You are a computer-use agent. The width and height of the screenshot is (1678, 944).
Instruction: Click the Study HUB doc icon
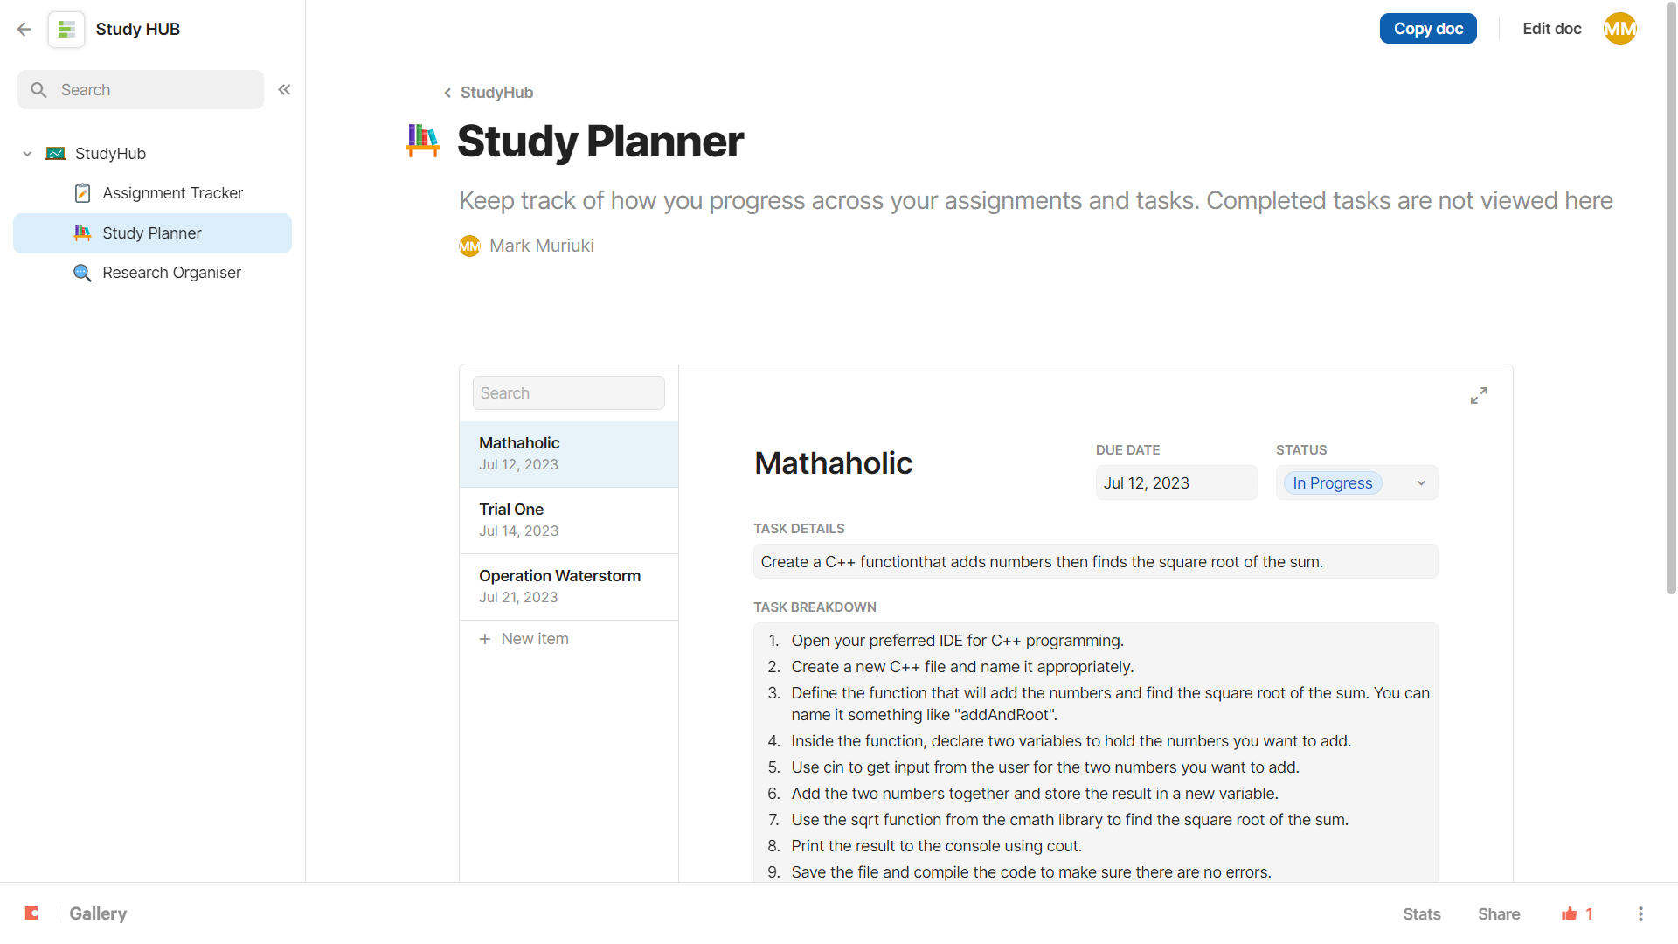[66, 29]
